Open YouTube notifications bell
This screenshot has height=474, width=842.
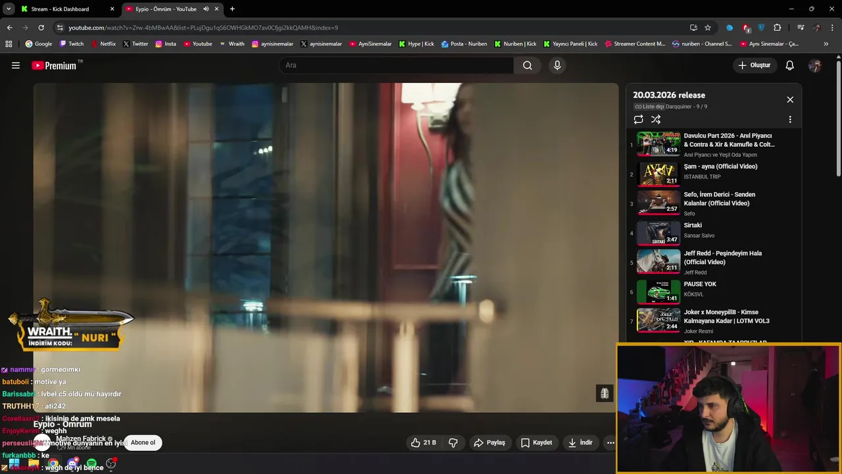point(790,65)
